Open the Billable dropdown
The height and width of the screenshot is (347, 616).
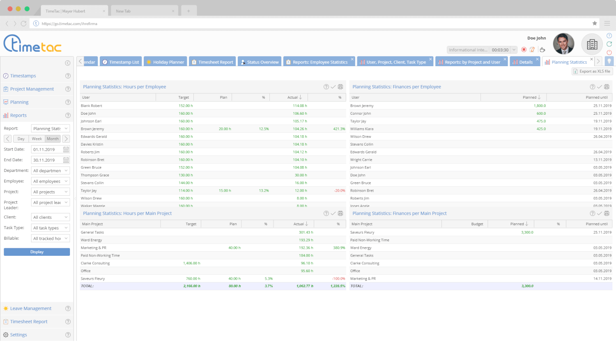click(51, 238)
